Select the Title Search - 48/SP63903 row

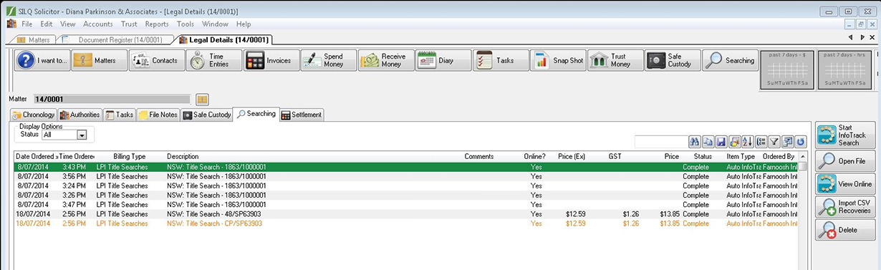[405, 214]
